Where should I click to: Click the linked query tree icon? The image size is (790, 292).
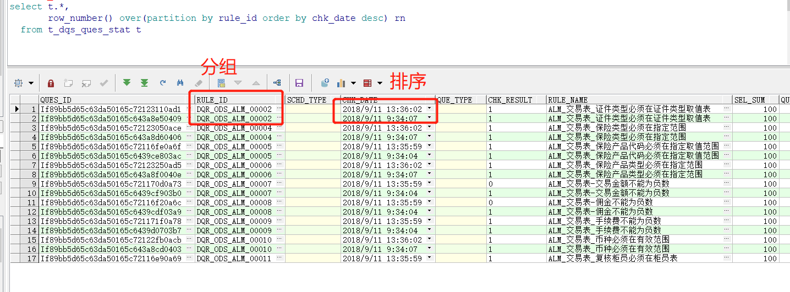pyautogui.click(x=277, y=83)
